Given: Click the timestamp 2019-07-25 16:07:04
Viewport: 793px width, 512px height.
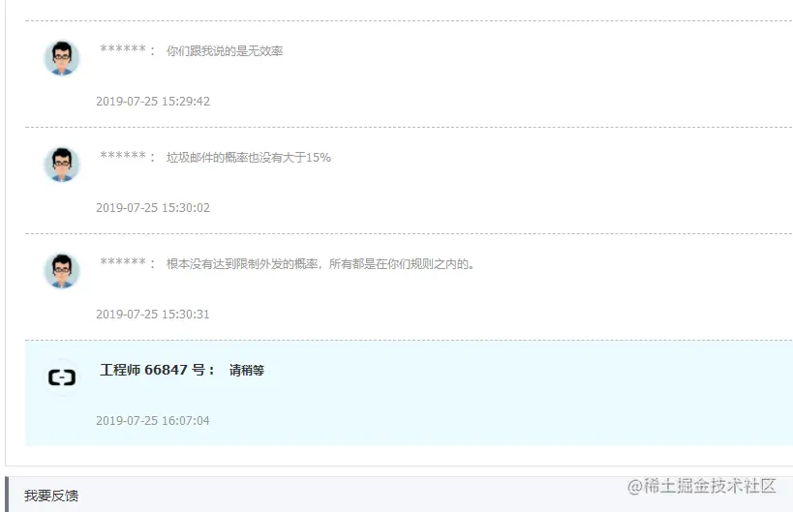Looking at the screenshot, I should click(x=153, y=420).
